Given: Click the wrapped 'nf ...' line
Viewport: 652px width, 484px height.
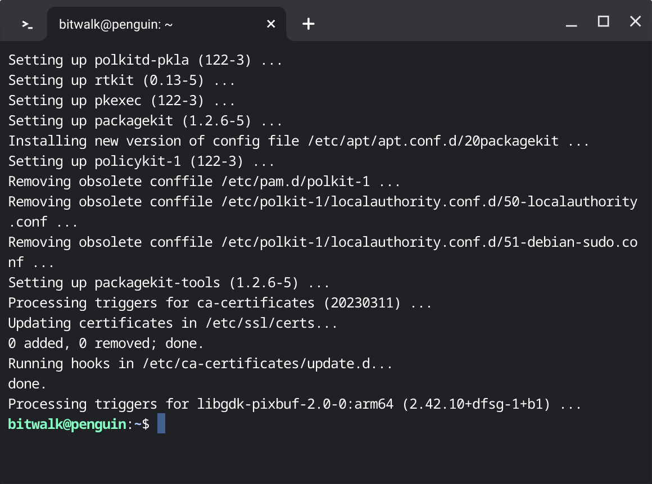Looking at the screenshot, I should [x=31, y=263].
